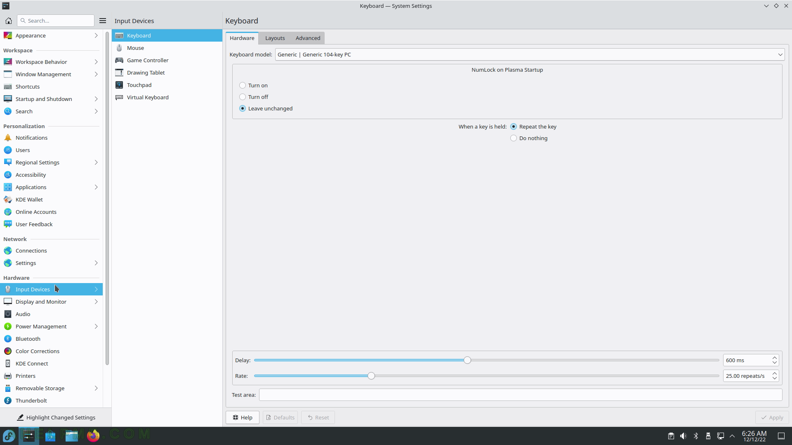
Task: Expand Window Management category
Action: tap(51, 74)
